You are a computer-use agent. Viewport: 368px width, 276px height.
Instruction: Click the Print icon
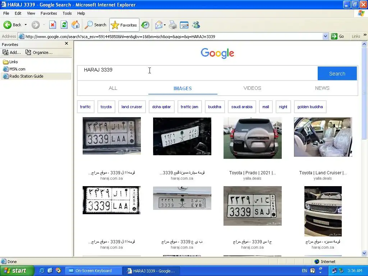tap(173, 25)
